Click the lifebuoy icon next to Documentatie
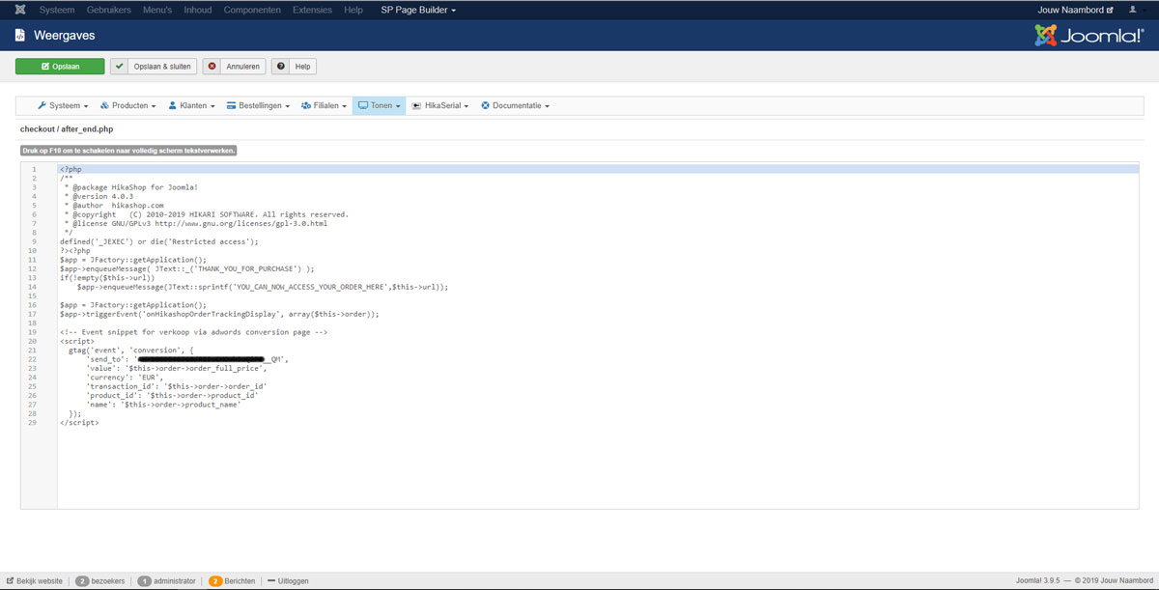 (x=485, y=105)
